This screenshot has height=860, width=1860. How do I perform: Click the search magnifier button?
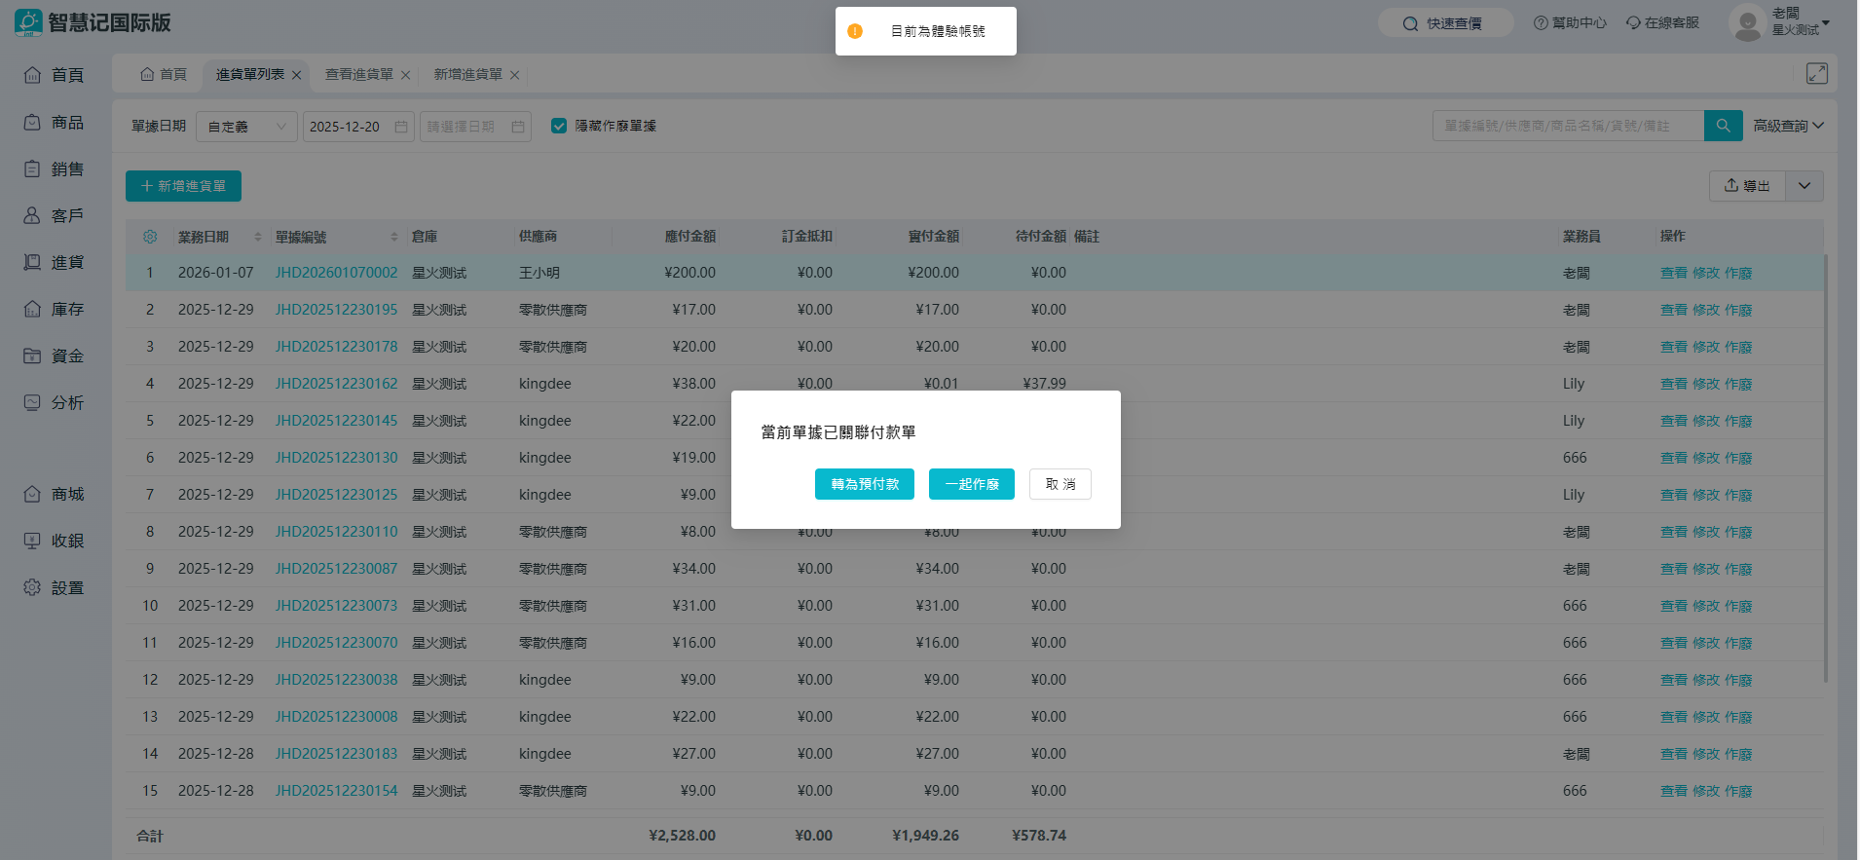pyautogui.click(x=1723, y=126)
